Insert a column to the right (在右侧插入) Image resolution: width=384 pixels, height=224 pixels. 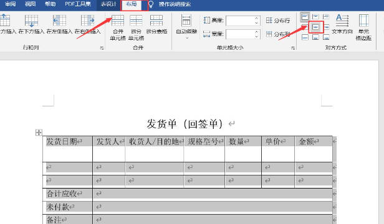pos(88,24)
